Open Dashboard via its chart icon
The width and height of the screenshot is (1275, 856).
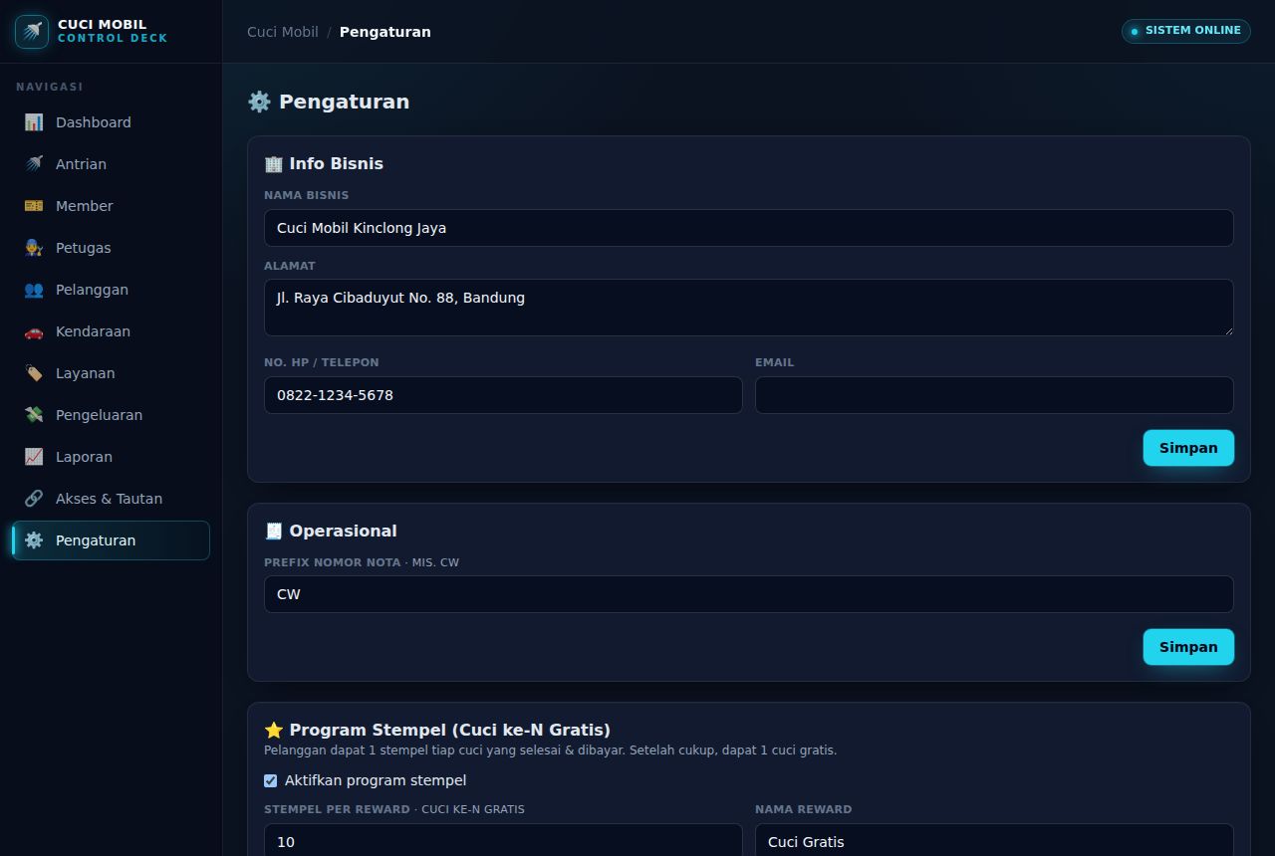[x=34, y=122]
